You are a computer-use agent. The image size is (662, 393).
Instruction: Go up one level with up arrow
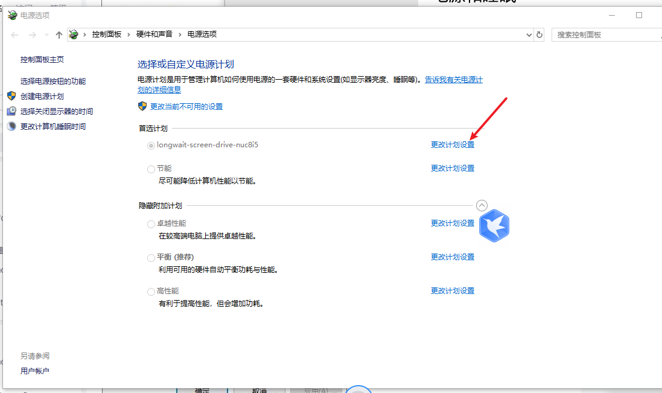click(59, 35)
